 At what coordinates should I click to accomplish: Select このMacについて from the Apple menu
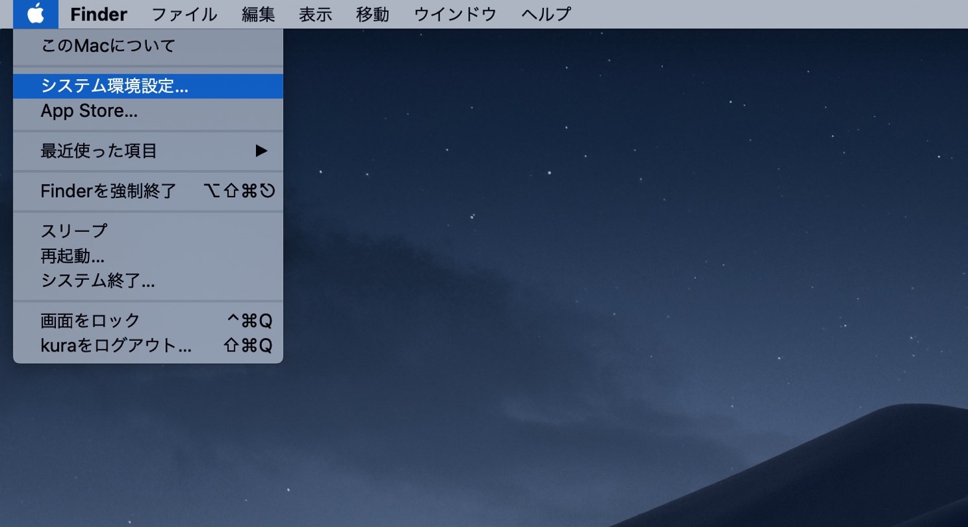108,45
